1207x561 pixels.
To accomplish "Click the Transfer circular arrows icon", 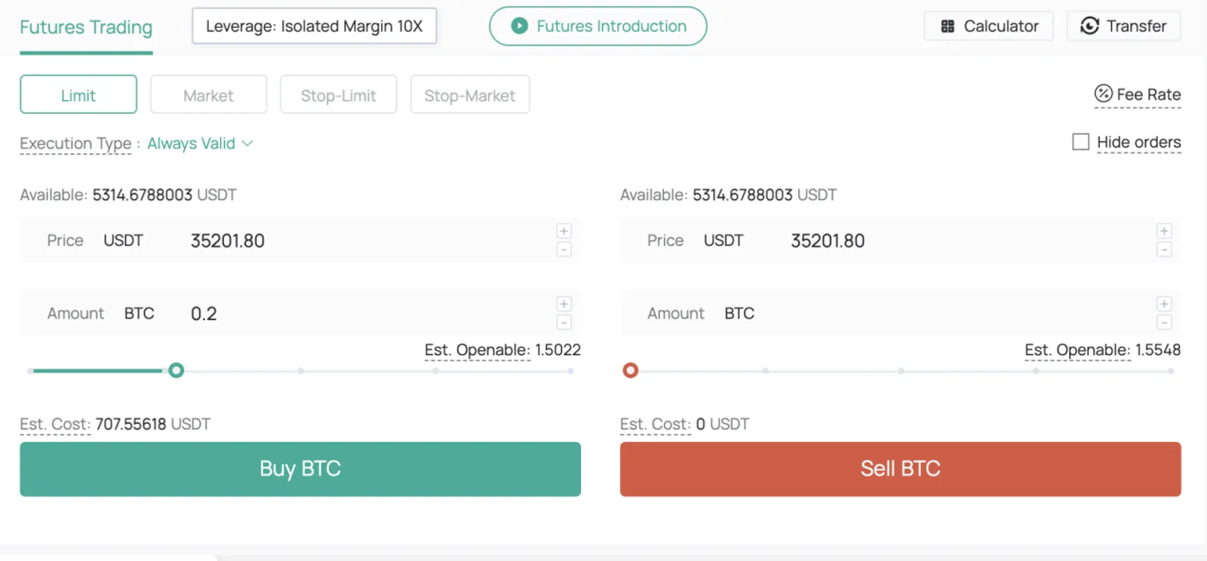I will [x=1089, y=26].
